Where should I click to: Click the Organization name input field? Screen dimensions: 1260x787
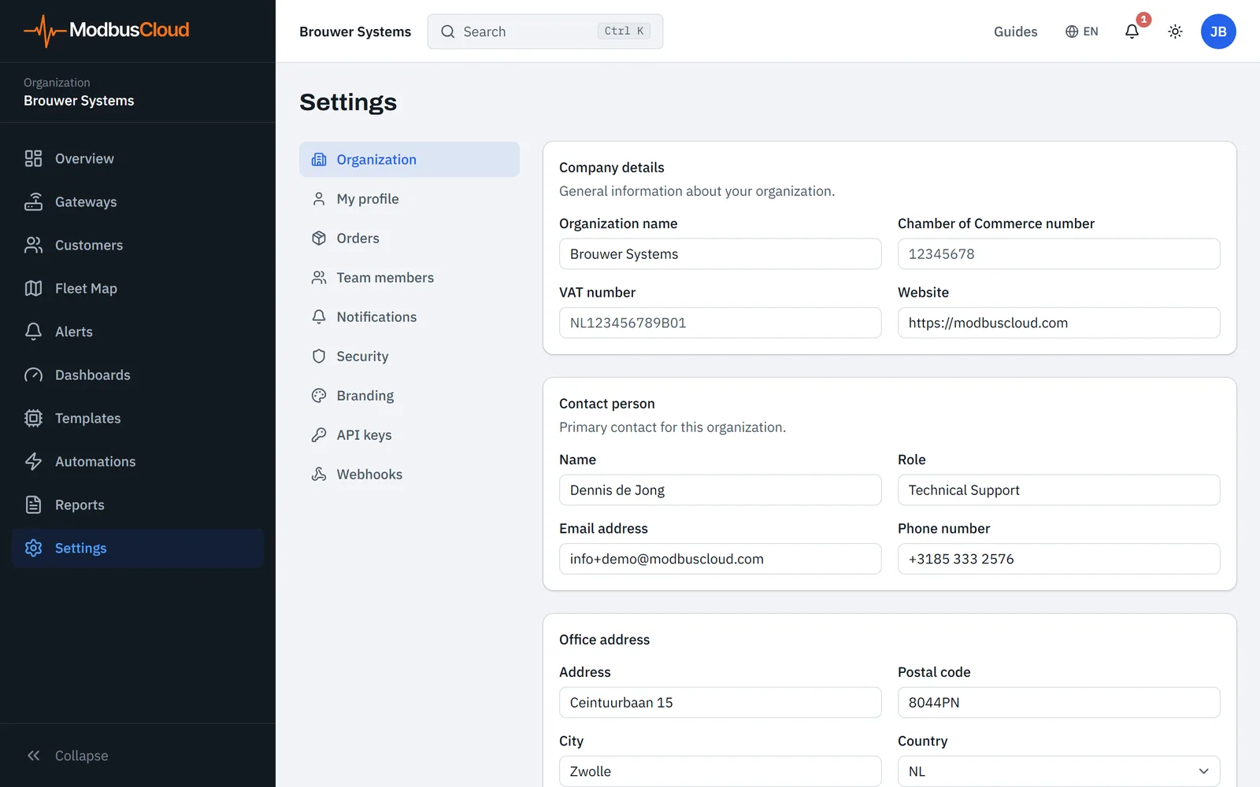pyautogui.click(x=720, y=253)
